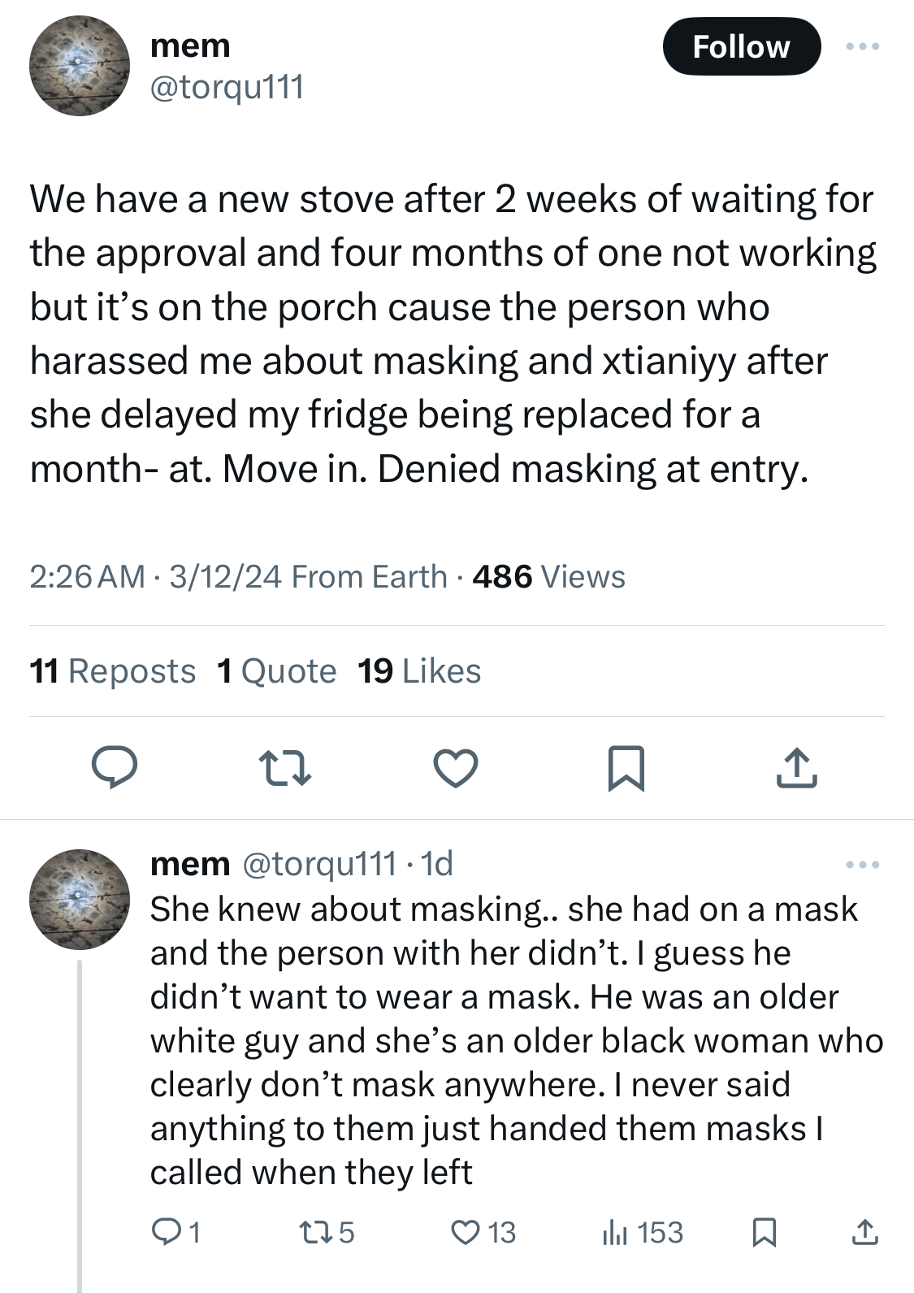Open mem's profile picture in header

click(80, 66)
